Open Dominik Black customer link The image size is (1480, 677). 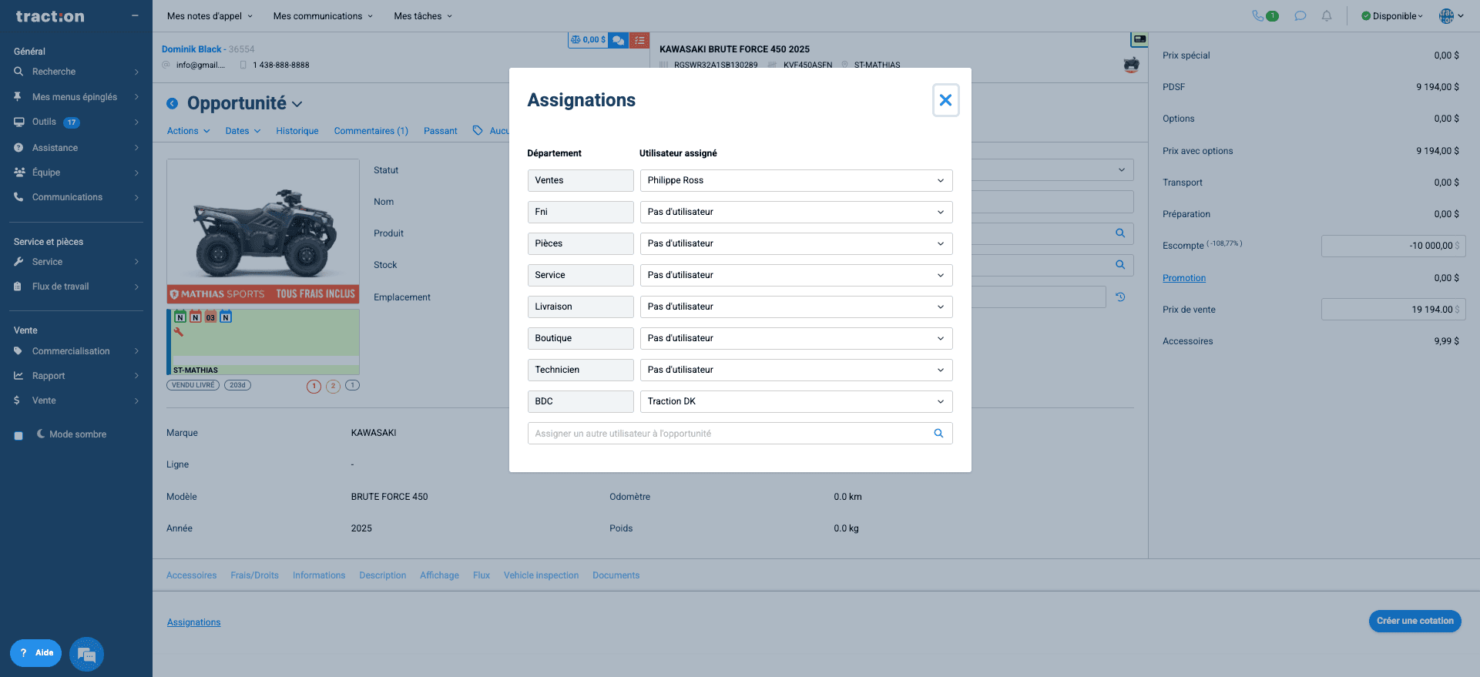coord(192,49)
